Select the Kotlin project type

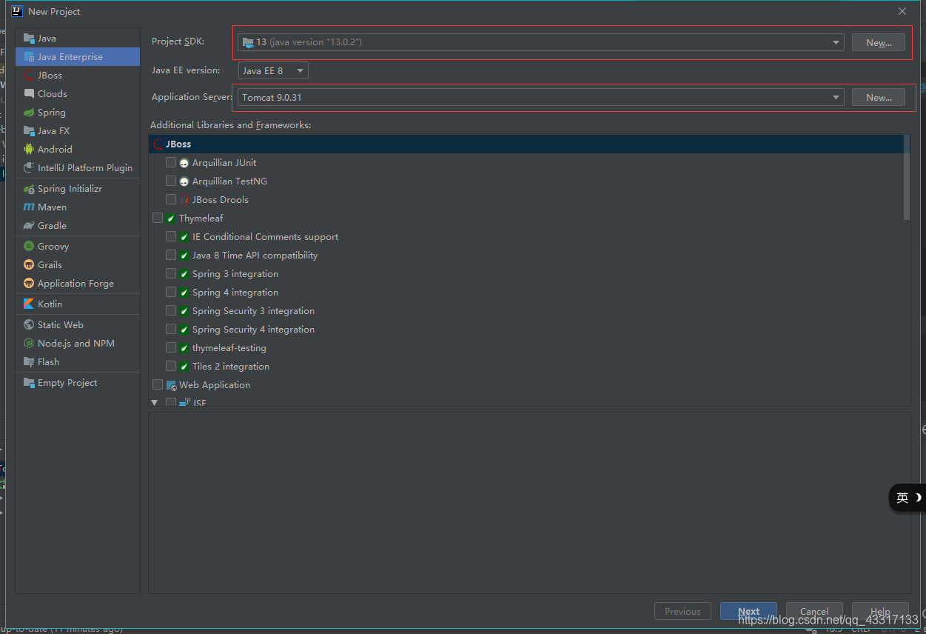(78, 304)
